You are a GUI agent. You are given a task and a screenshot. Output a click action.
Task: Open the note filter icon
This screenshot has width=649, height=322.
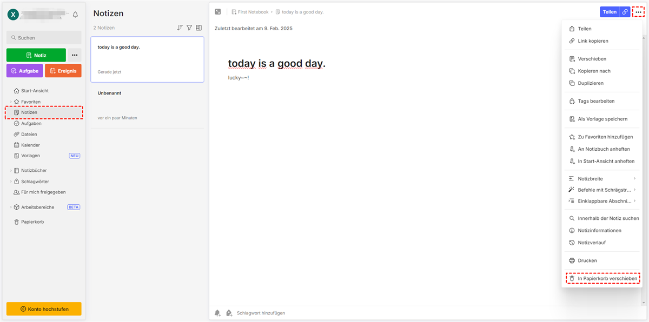coord(189,28)
